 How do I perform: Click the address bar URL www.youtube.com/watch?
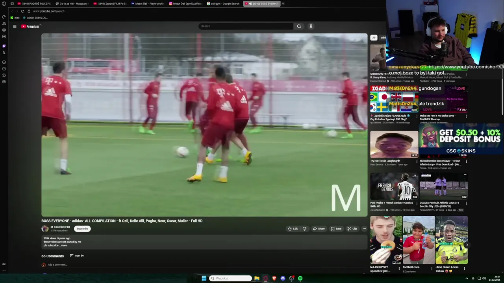pyautogui.click(x=48, y=11)
